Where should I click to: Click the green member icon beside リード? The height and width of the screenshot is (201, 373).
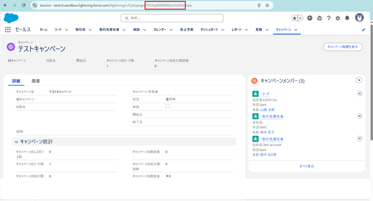pos(255,94)
